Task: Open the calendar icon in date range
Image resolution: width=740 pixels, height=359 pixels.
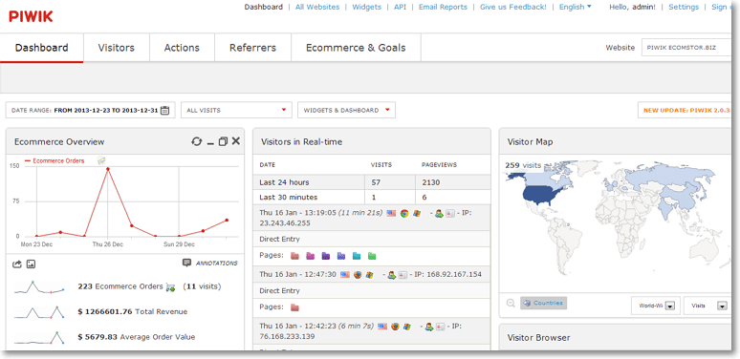Action: click(164, 110)
